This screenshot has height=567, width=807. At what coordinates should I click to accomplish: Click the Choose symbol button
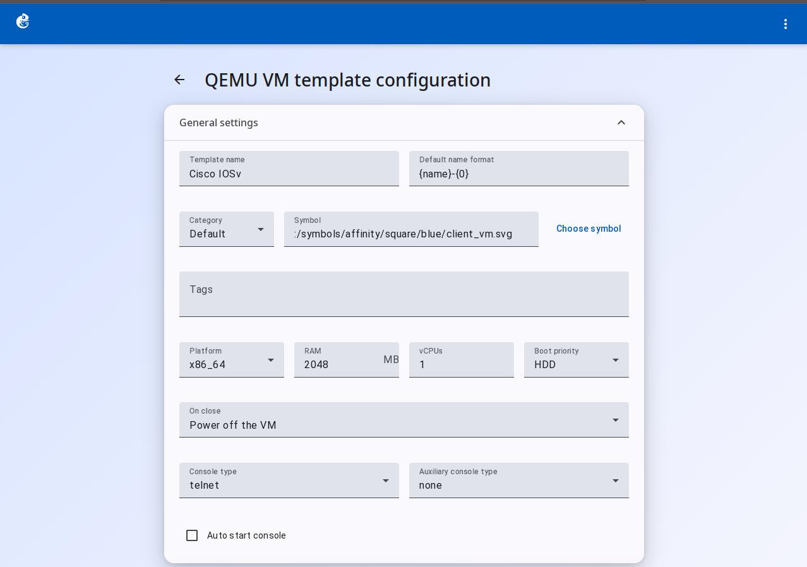pyautogui.click(x=589, y=229)
